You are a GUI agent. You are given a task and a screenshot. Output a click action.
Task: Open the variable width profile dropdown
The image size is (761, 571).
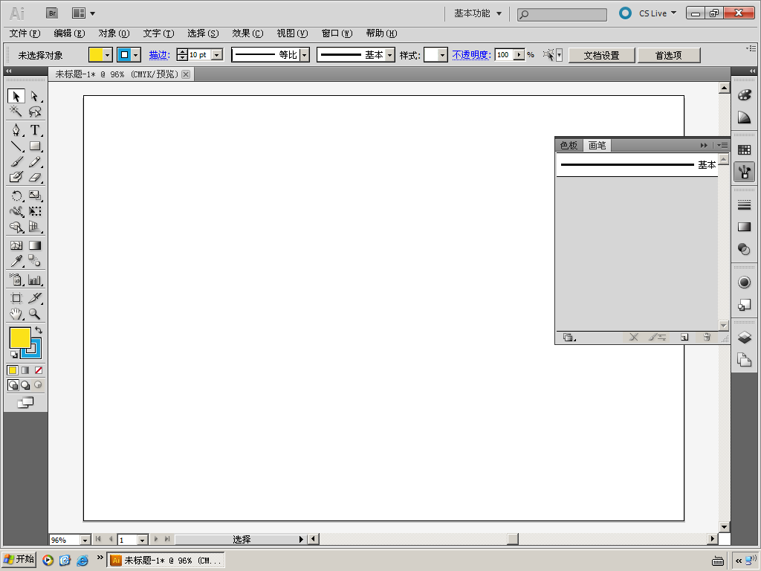(x=304, y=55)
